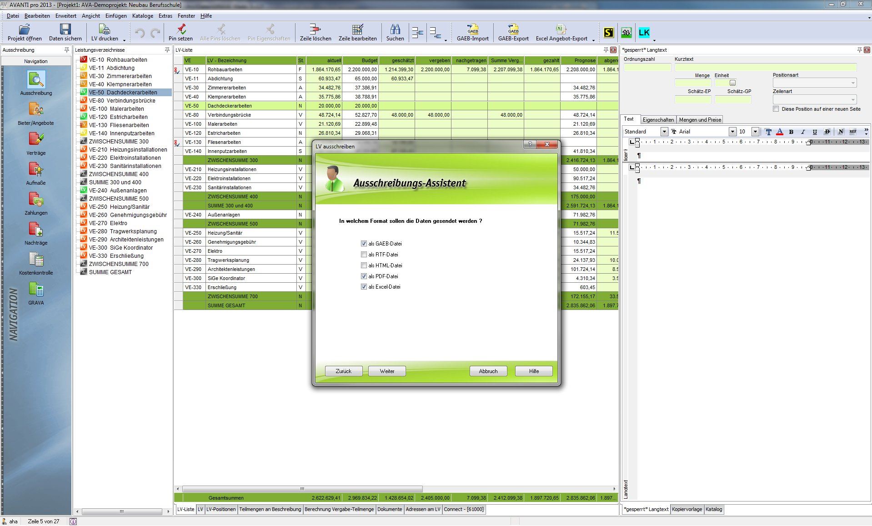Tick the als HTML-Datei option
872x526 pixels.
click(x=364, y=265)
